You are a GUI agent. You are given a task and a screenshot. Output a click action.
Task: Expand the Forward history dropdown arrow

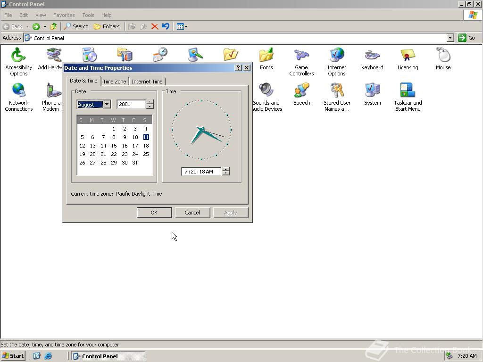tap(45, 26)
